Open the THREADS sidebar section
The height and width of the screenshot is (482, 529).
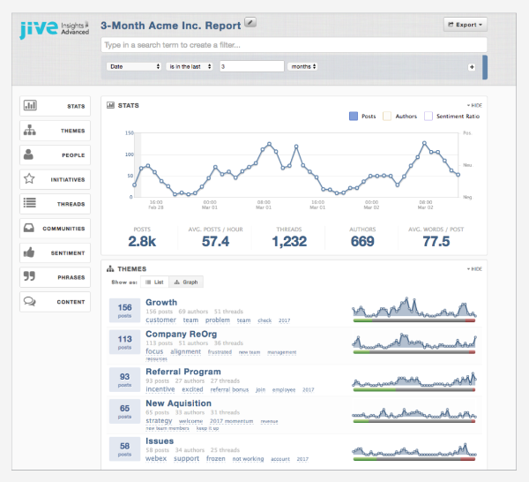pyautogui.click(x=55, y=204)
